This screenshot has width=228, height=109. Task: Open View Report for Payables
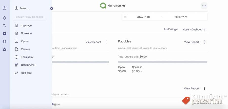[x=192, y=42]
